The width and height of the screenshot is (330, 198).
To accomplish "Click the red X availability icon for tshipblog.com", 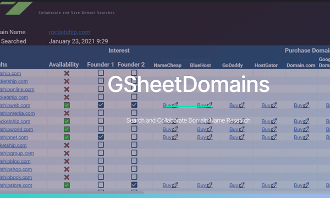I will click(67, 161).
